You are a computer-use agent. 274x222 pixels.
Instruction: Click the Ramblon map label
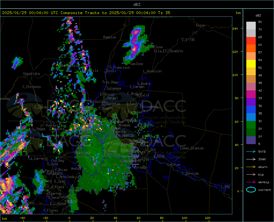[x=110, y=37]
